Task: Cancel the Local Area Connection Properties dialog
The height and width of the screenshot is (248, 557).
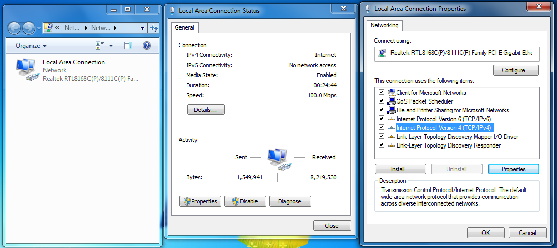Action: (x=528, y=232)
